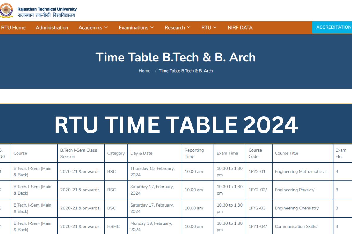This screenshot has width=352, height=234.
Task: Click the Engineering Physics/ course title
Action: coord(295,190)
